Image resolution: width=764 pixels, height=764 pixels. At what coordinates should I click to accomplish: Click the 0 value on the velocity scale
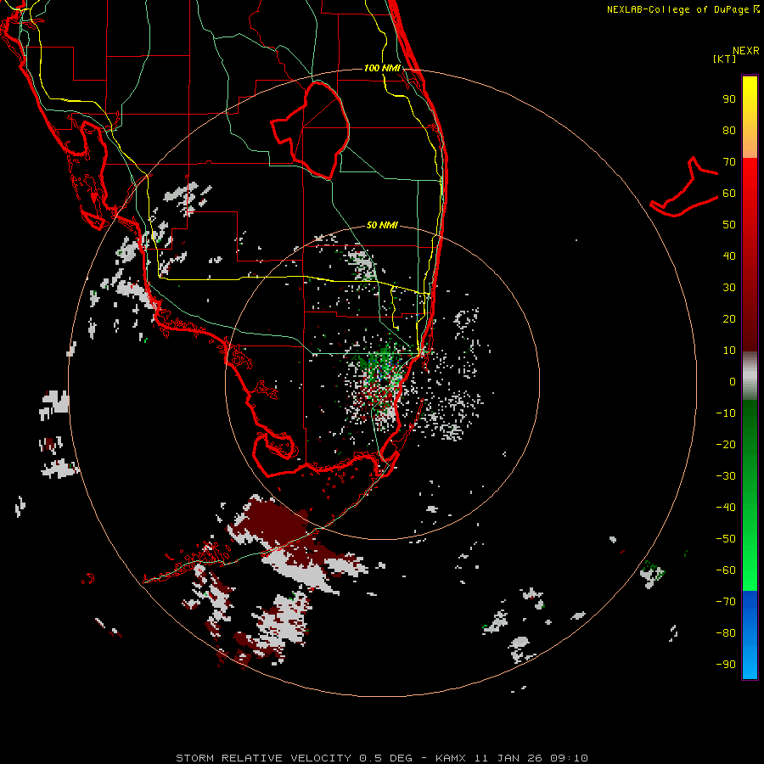tap(733, 381)
